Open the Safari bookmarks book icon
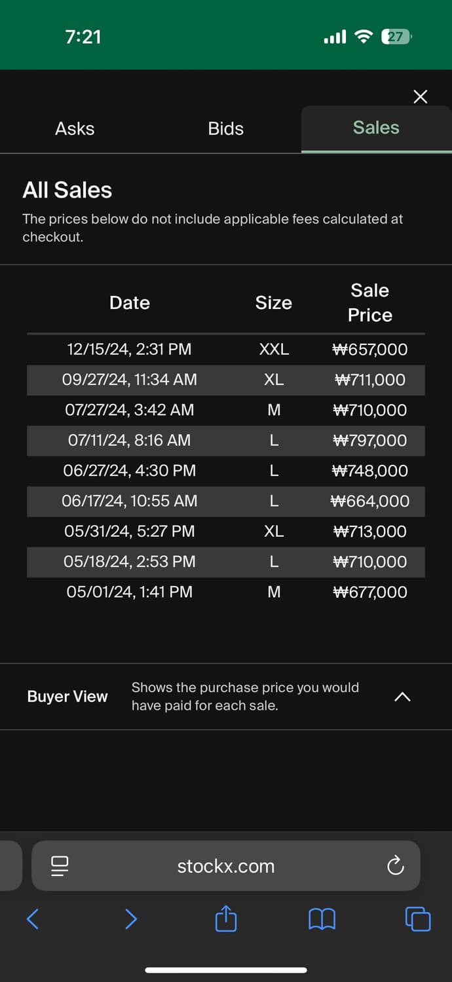 pos(322,920)
